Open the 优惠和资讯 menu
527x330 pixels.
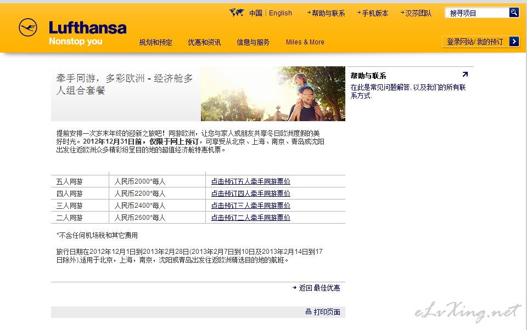204,42
